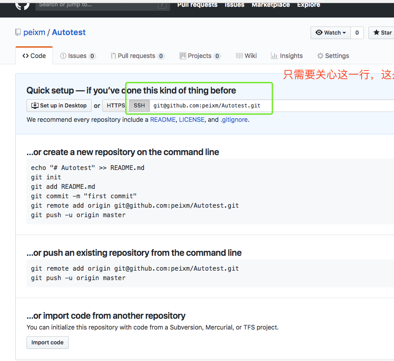Open the LICENSE link
Screen dimensions: 394x361
[x=192, y=120]
